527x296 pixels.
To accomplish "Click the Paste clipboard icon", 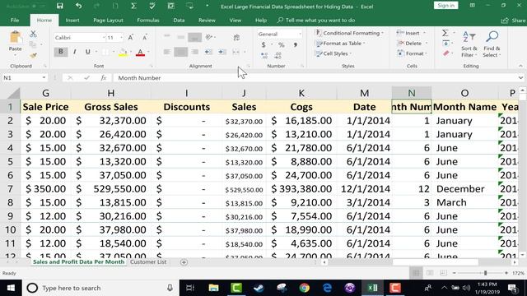I will coord(16,37).
